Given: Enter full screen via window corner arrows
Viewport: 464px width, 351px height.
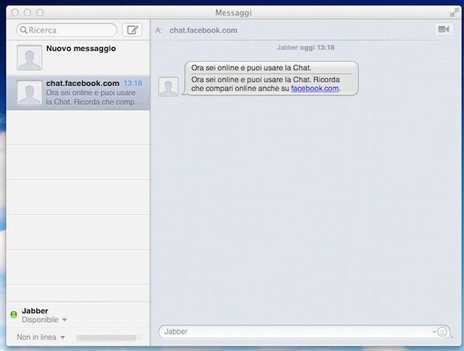Looking at the screenshot, I should point(454,12).
